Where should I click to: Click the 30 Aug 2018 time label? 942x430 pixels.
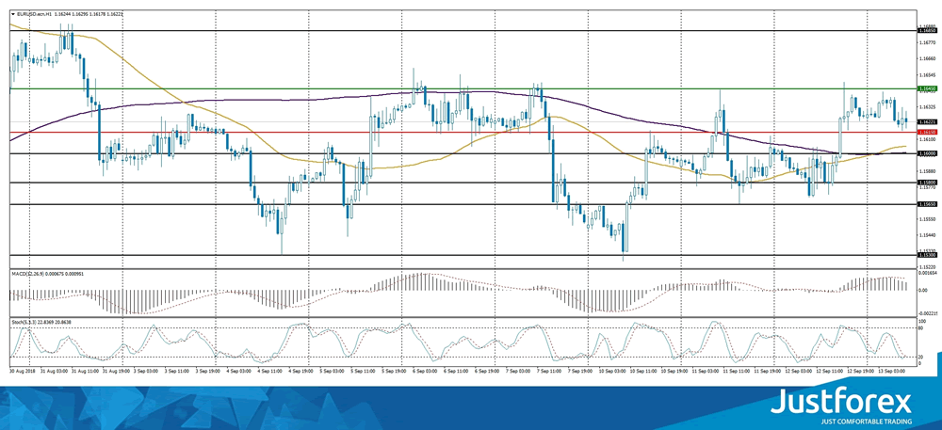pos(21,372)
